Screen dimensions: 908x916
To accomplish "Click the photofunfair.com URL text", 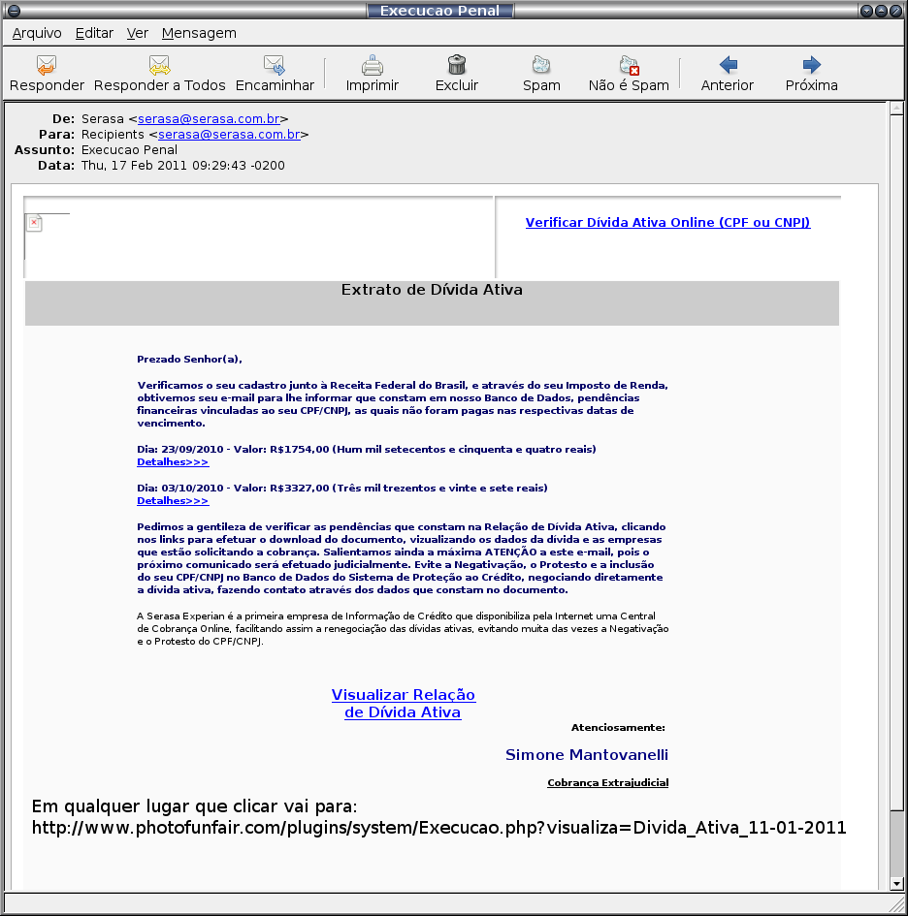I will click(x=439, y=828).
